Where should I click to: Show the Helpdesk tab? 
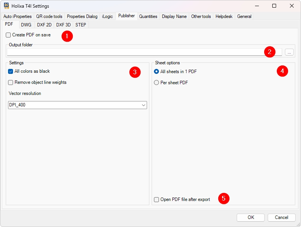point(224,16)
